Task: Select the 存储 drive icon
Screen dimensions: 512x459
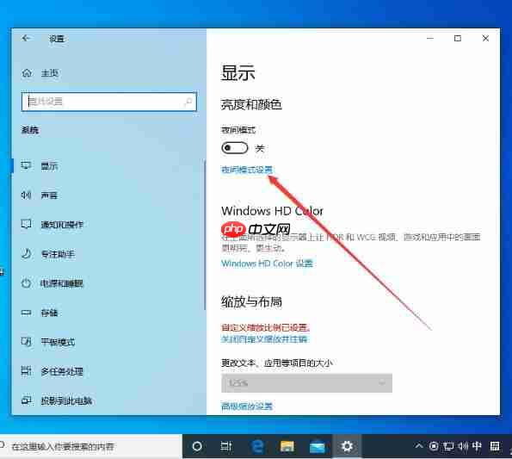Action: point(26,313)
